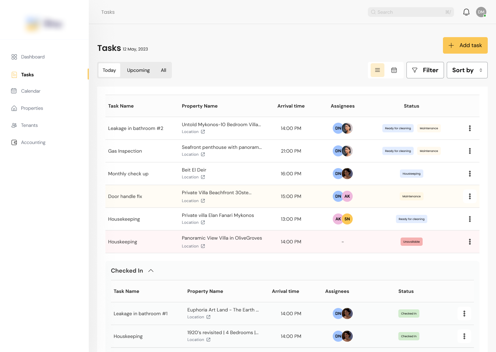Collapse the Checked In section
The image size is (496, 352).
coord(151,271)
